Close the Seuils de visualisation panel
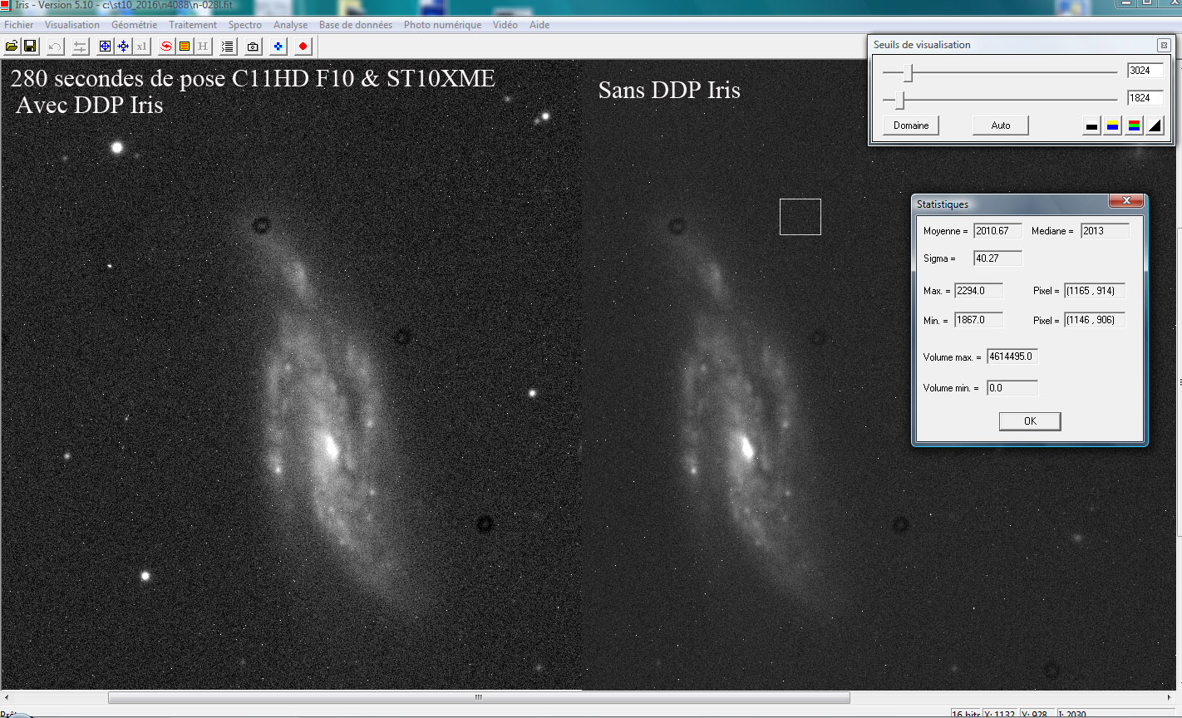 click(x=1164, y=45)
